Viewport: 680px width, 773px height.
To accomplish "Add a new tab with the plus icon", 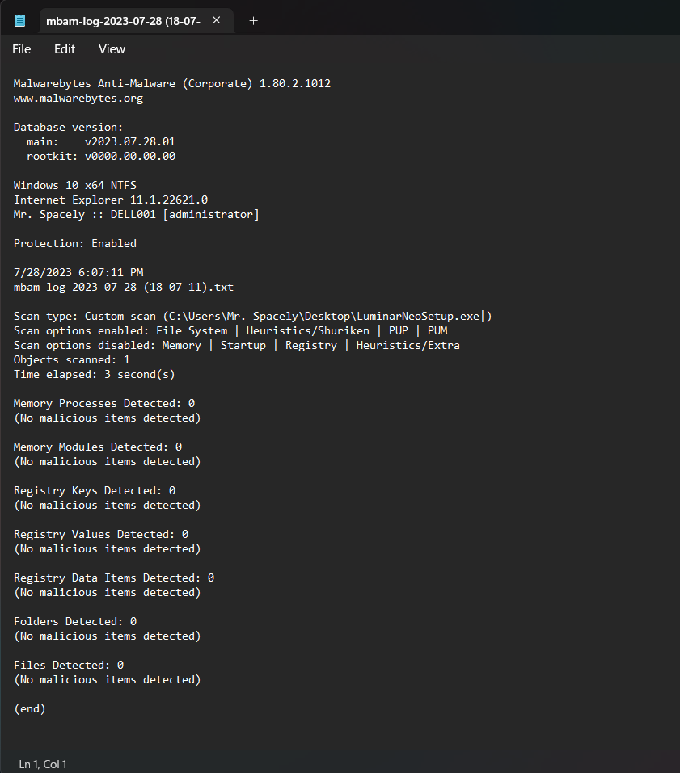I will point(253,21).
